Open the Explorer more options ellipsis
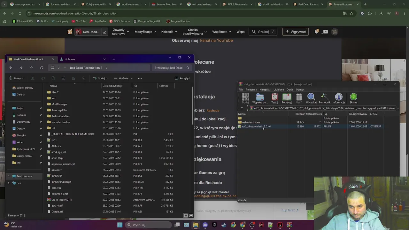 (x=140, y=78)
